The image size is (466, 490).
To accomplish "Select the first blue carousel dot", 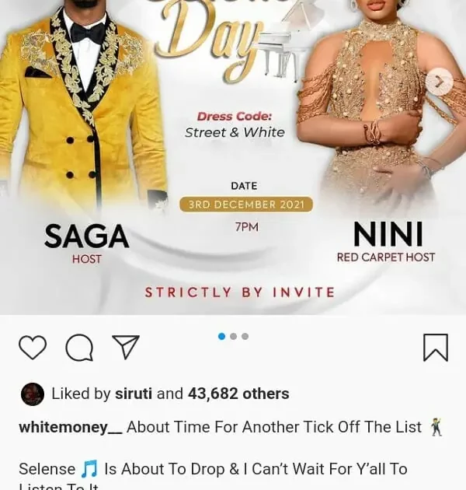I will point(221,336).
